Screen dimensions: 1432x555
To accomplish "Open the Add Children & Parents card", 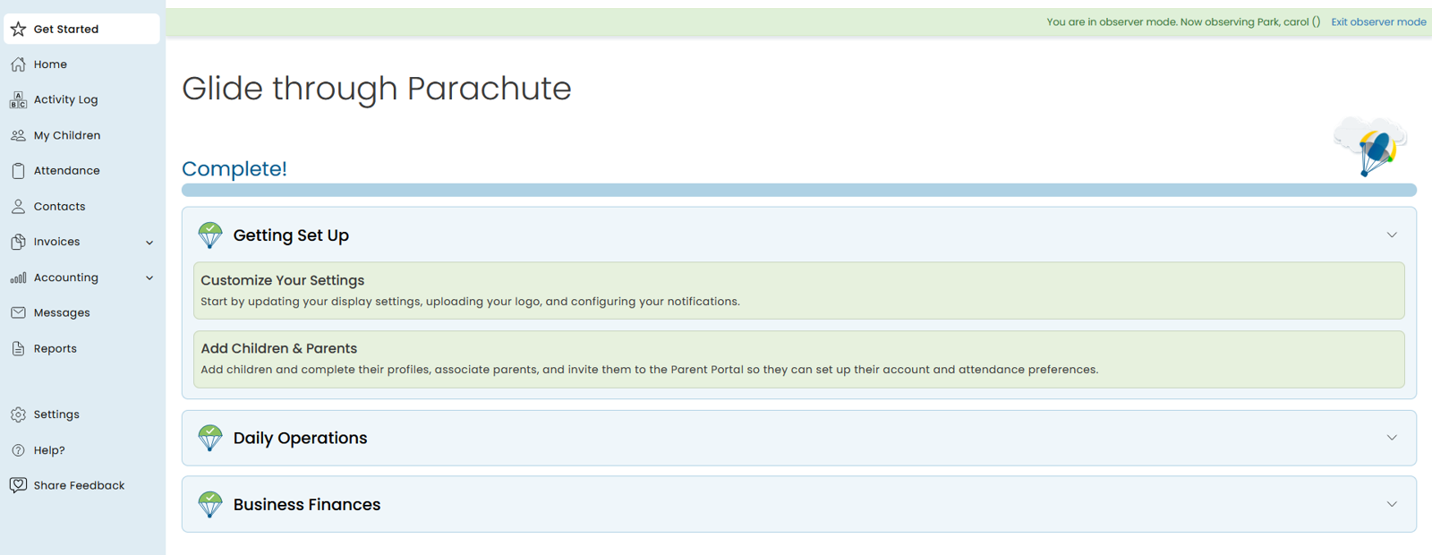I will pyautogui.click(x=798, y=359).
